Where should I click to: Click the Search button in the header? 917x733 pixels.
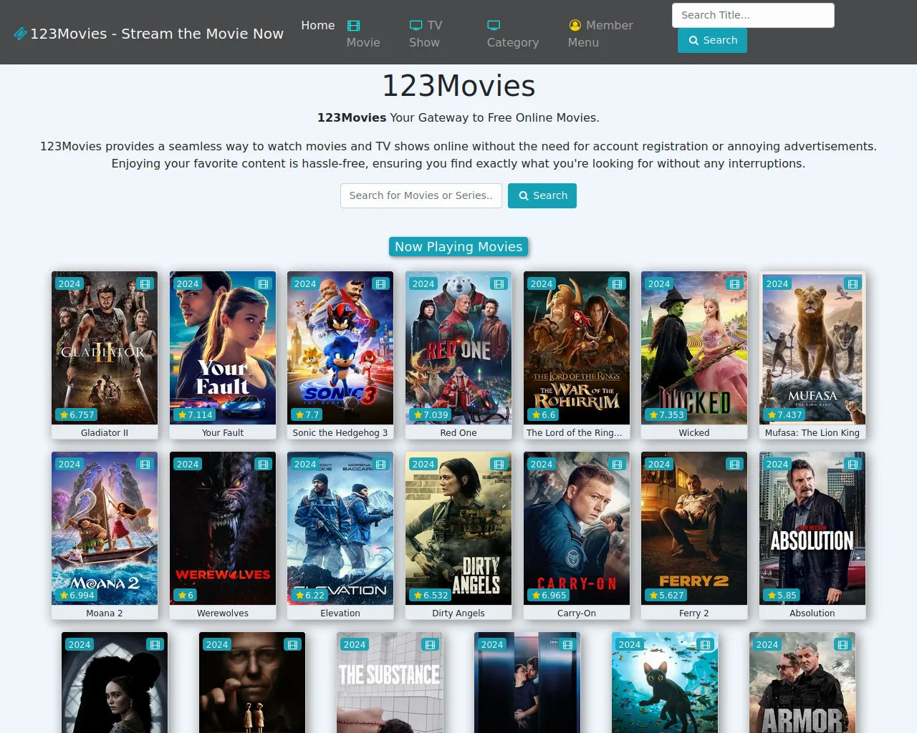point(713,40)
